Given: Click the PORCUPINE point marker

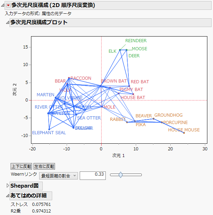Looking at the screenshot, I should pyautogui.click(x=162, y=122).
